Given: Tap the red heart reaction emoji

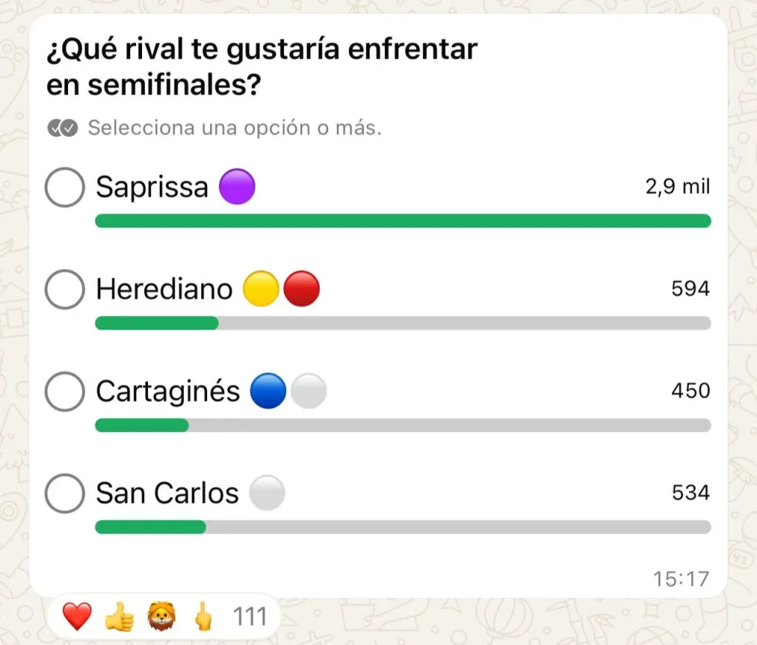Looking at the screenshot, I should click(78, 615).
